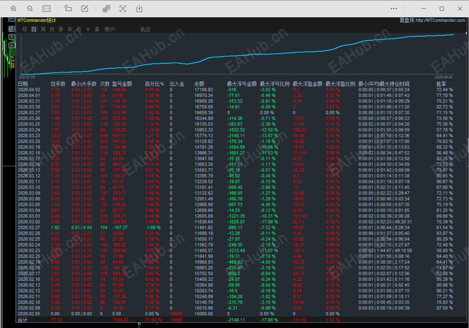Select the 月 (monthly) statistics tab

point(52,30)
